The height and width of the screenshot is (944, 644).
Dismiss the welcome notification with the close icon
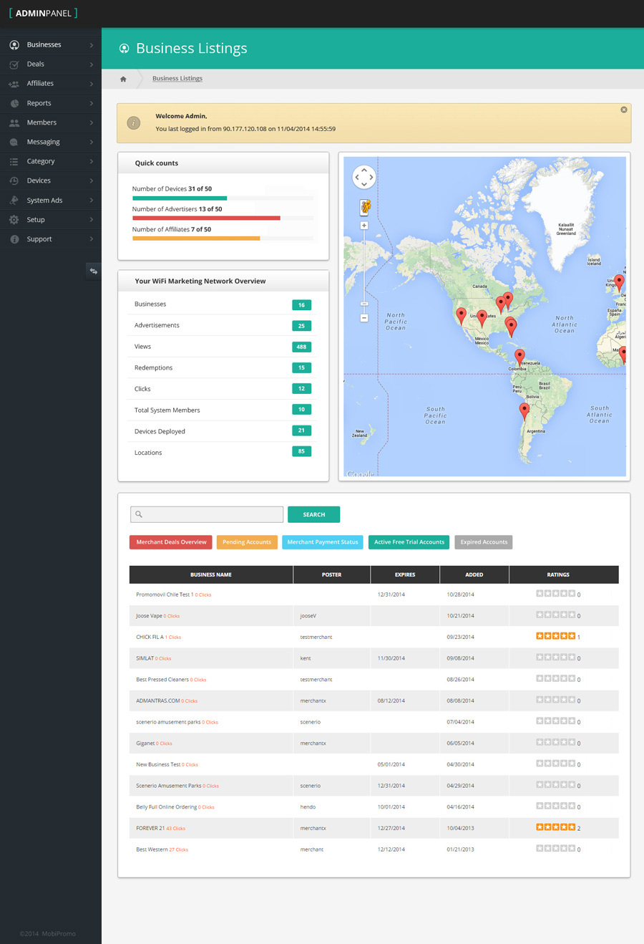pyautogui.click(x=624, y=110)
